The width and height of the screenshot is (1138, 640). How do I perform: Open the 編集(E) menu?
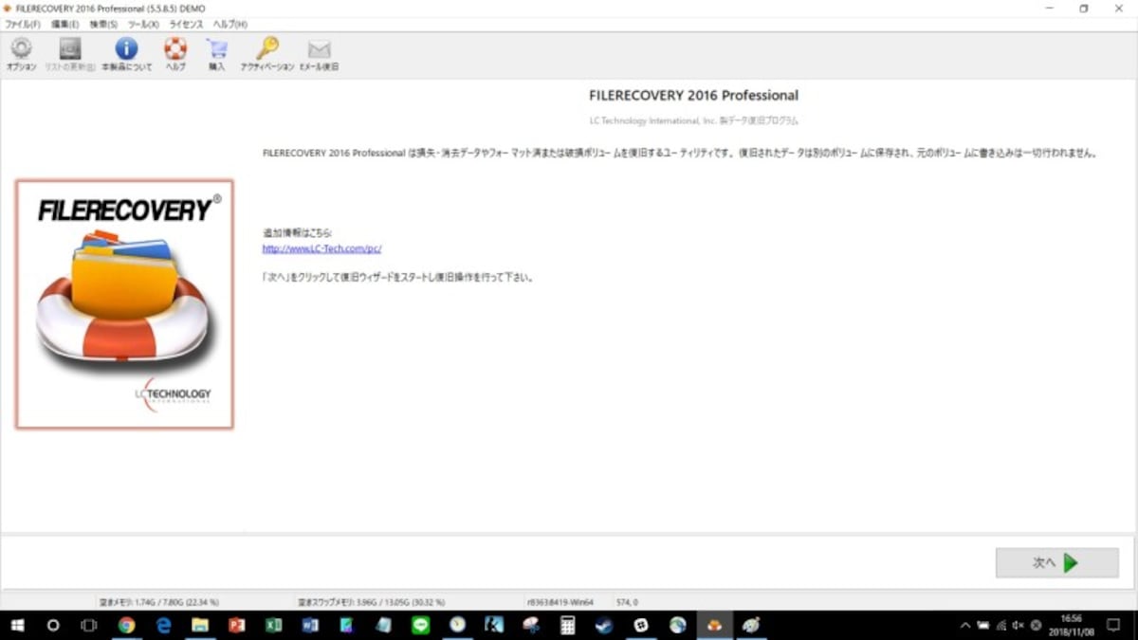(x=64, y=24)
